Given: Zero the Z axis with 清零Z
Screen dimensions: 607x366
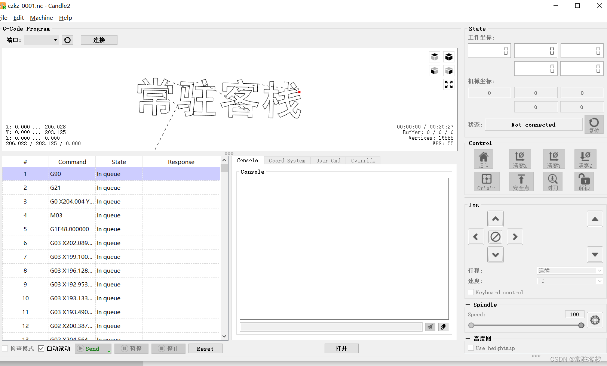Looking at the screenshot, I should pos(585,159).
